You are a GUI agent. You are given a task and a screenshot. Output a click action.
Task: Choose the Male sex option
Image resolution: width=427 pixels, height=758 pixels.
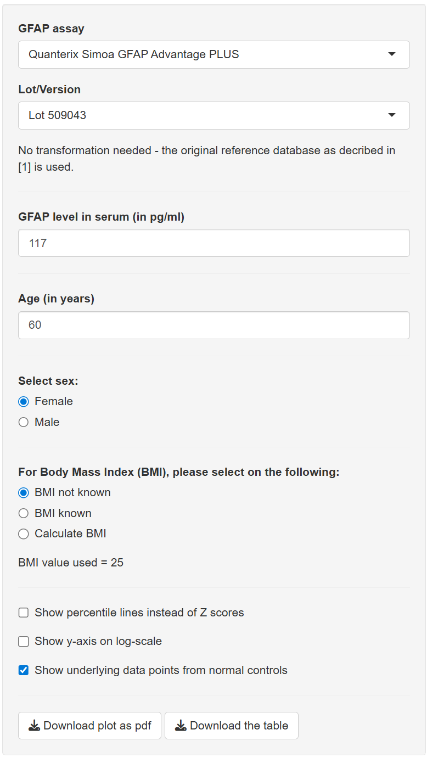(x=24, y=423)
